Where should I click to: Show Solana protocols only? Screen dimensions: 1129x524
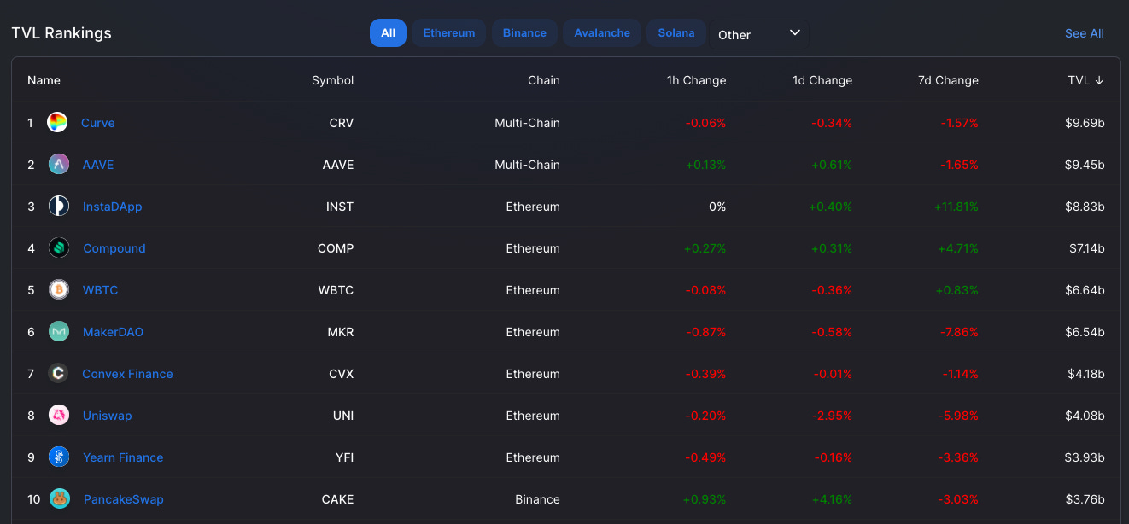676,33
